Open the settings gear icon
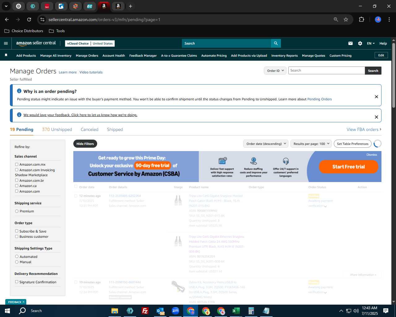 point(360,43)
